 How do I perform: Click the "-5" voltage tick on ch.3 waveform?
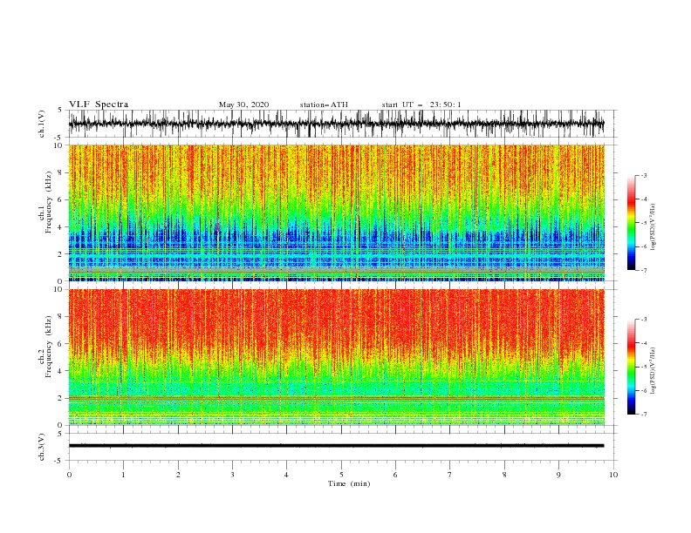pyautogui.click(x=59, y=461)
